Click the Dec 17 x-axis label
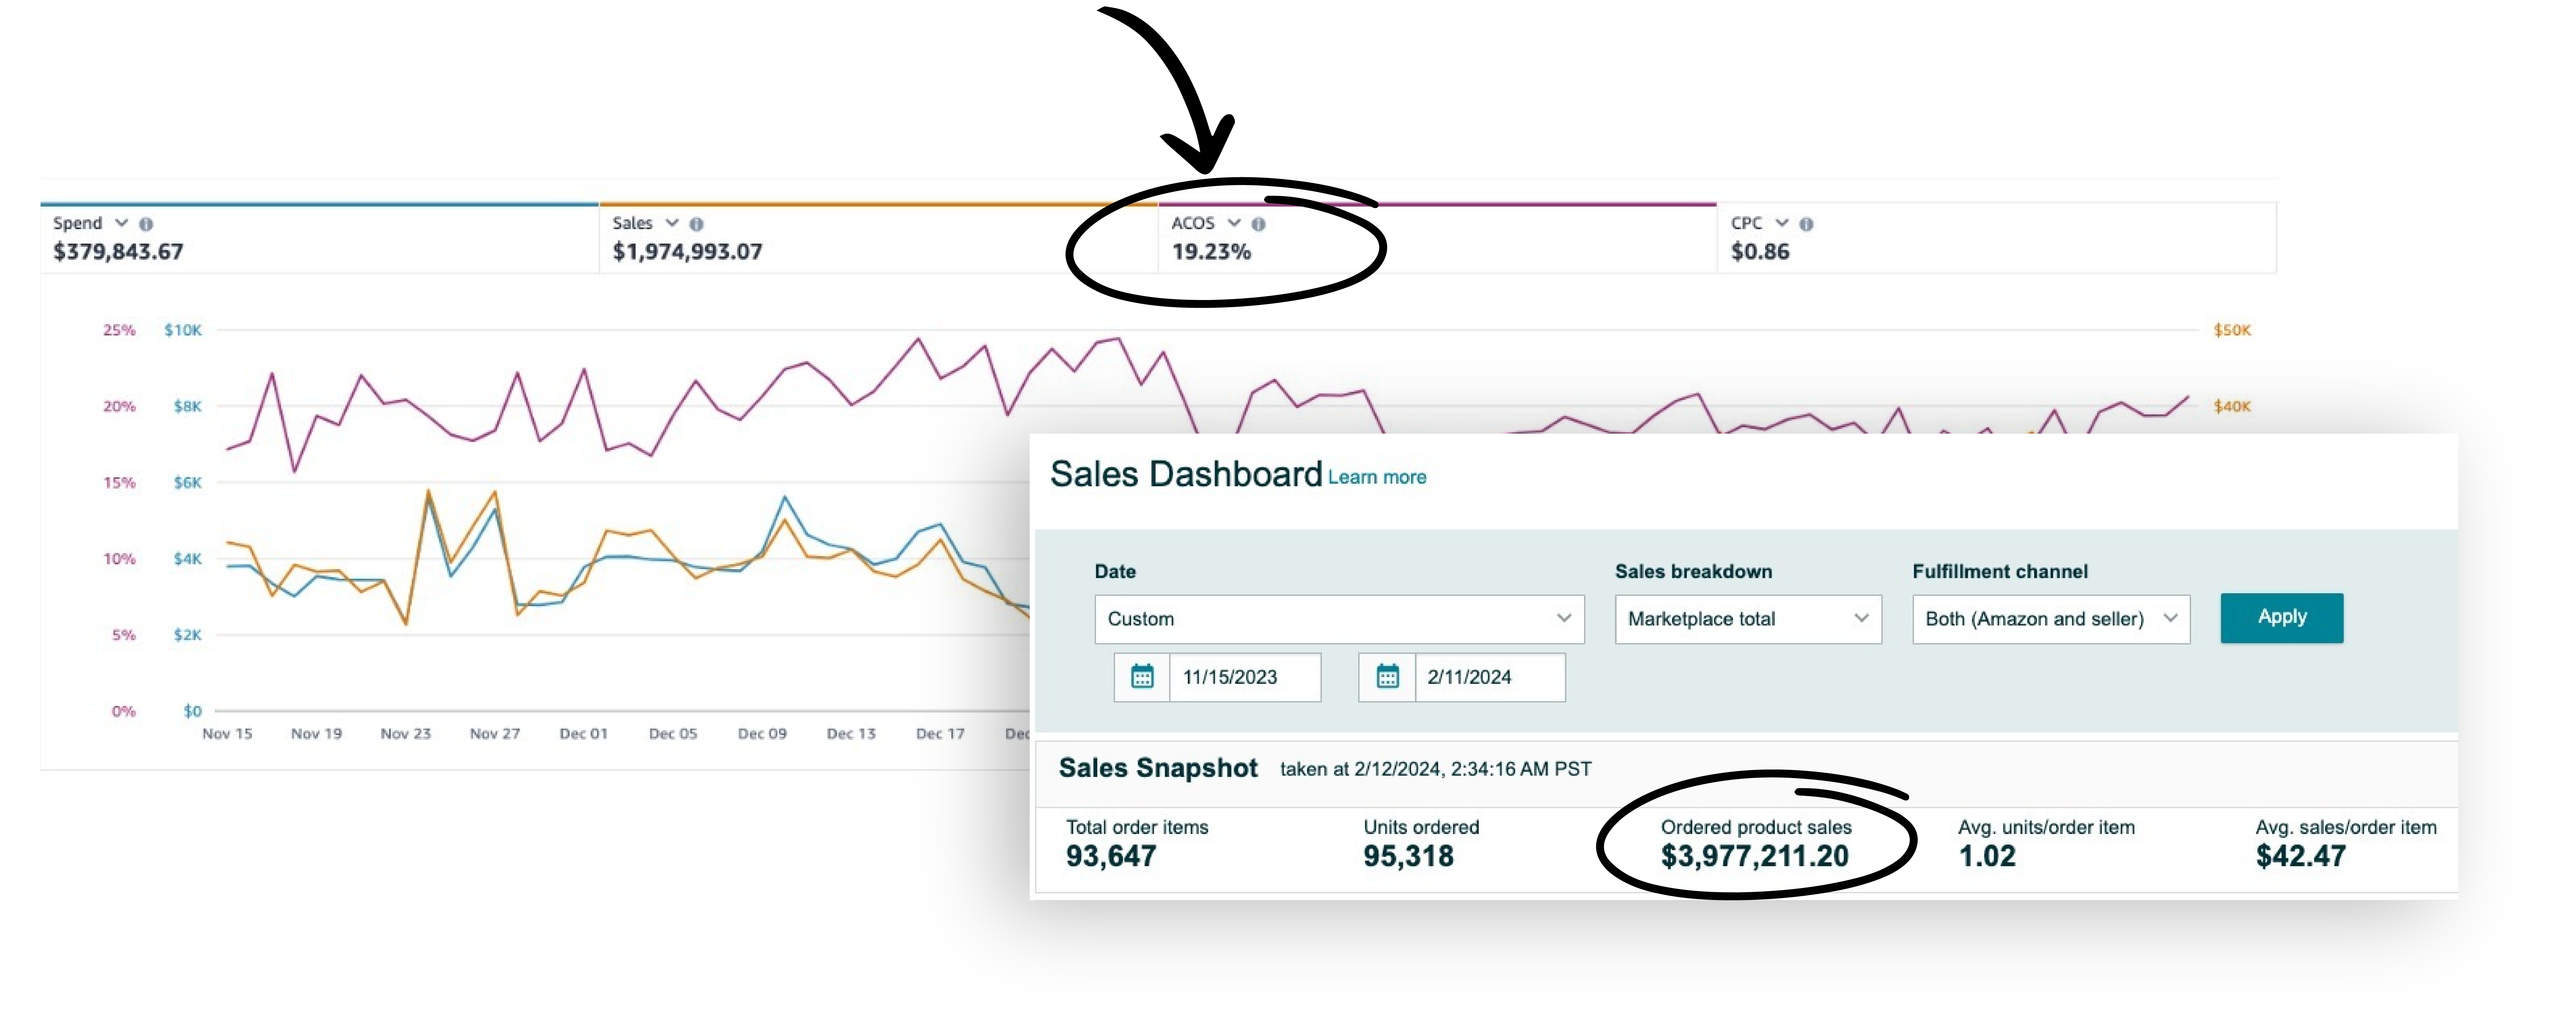This screenshot has width=2576, height=1017. click(940, 734)
